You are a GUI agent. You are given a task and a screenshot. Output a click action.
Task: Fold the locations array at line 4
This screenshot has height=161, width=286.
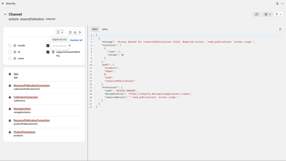(x=93, y=46)
